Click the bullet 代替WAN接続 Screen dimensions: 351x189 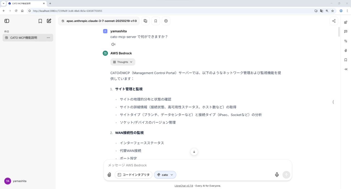tap(131, 151)
